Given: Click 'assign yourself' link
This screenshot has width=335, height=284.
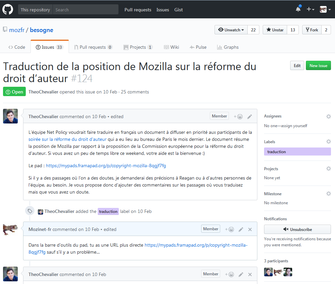Looking at the screenshot, I should tap(294, 126).
